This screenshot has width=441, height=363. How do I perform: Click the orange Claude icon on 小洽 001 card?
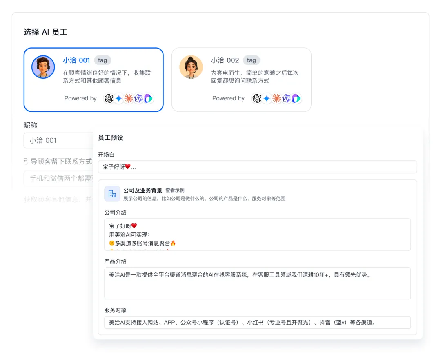pos(129,98)
